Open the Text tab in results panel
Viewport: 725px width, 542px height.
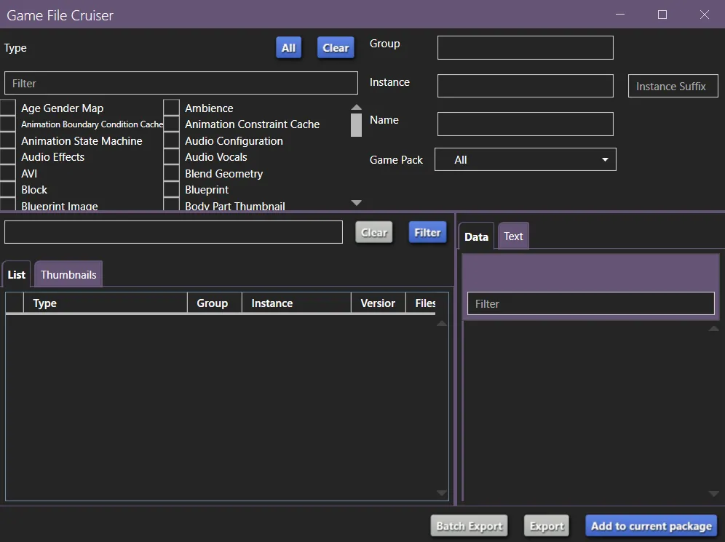pos(513,236)
